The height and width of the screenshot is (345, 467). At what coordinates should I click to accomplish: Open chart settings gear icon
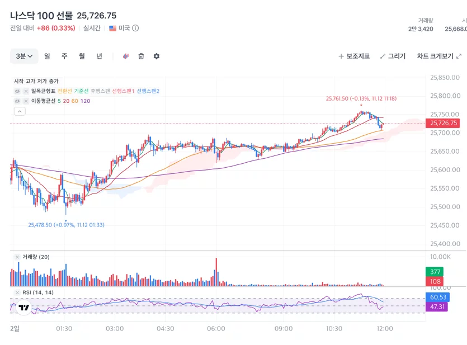pos(157,56)
